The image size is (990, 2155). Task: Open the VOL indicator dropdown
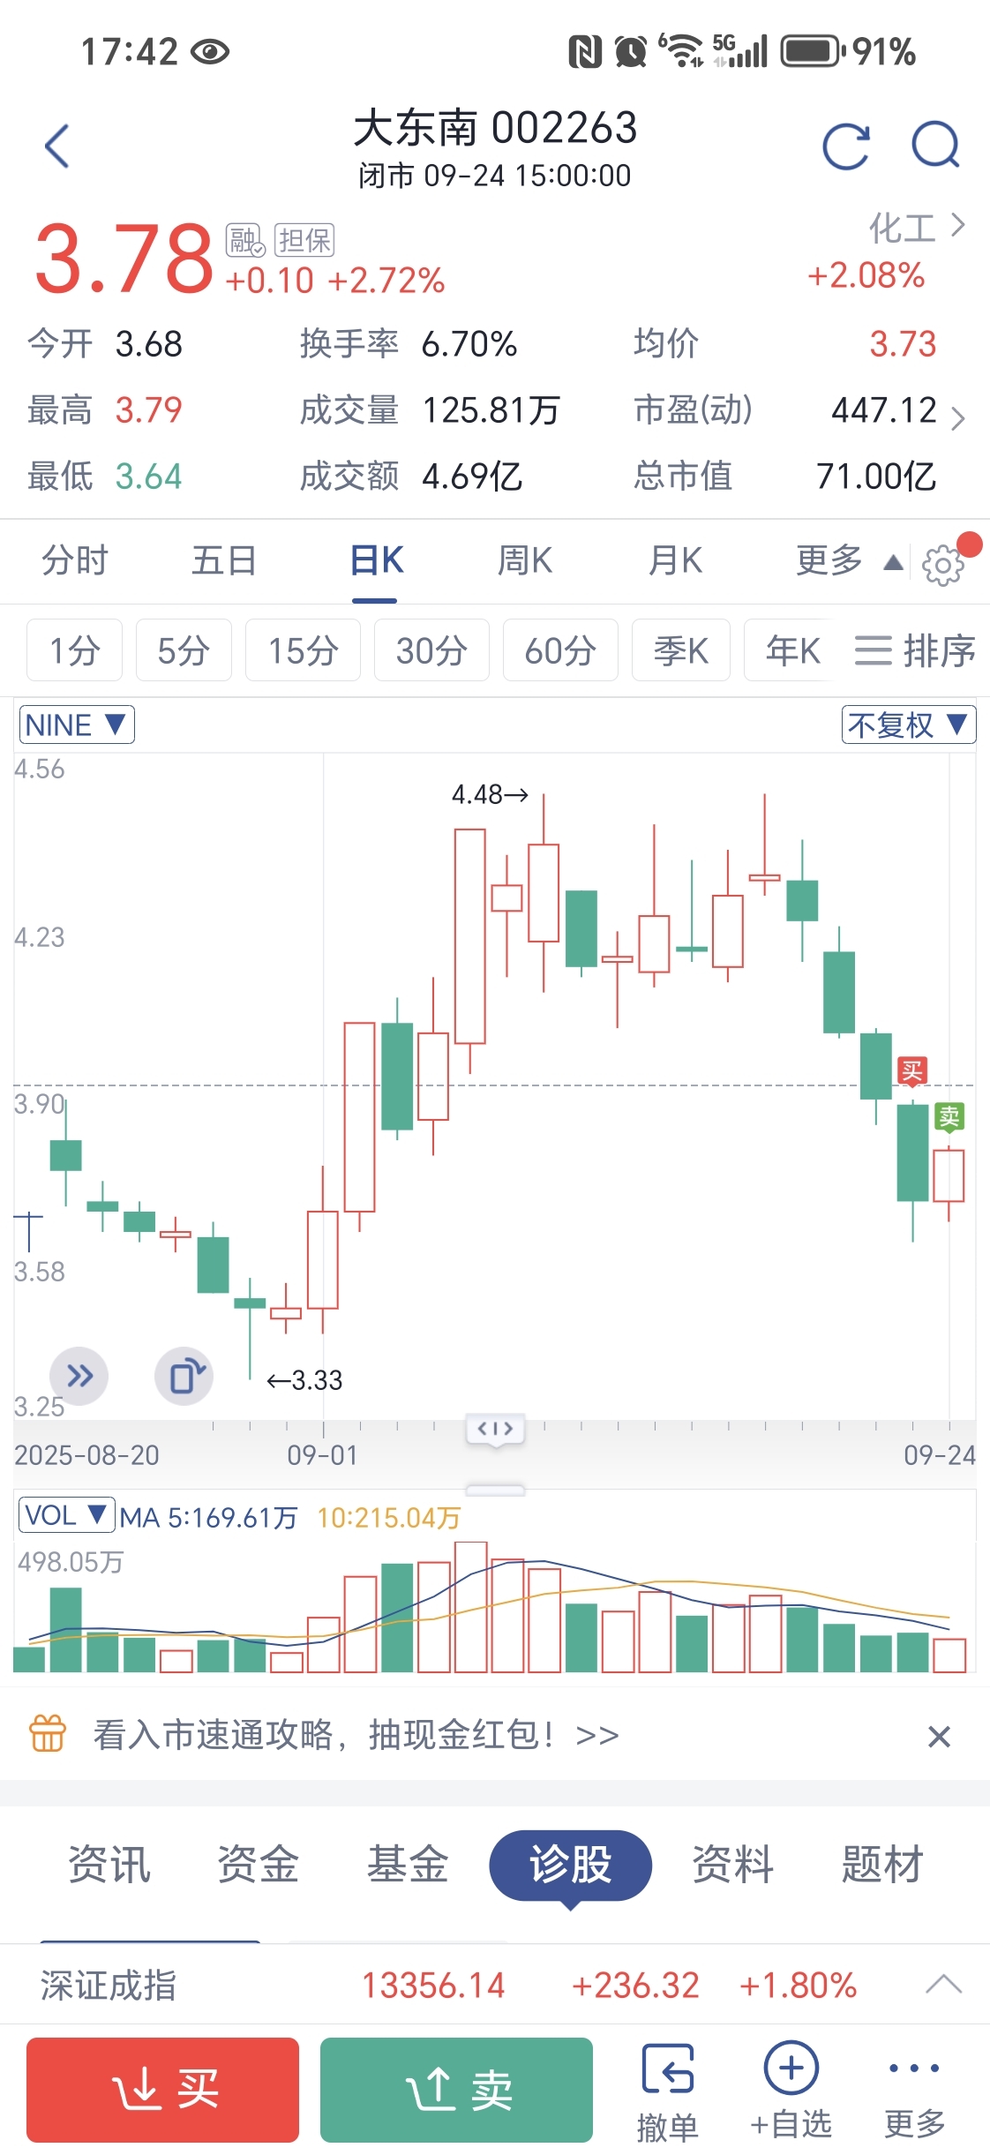coord(67,1515)
